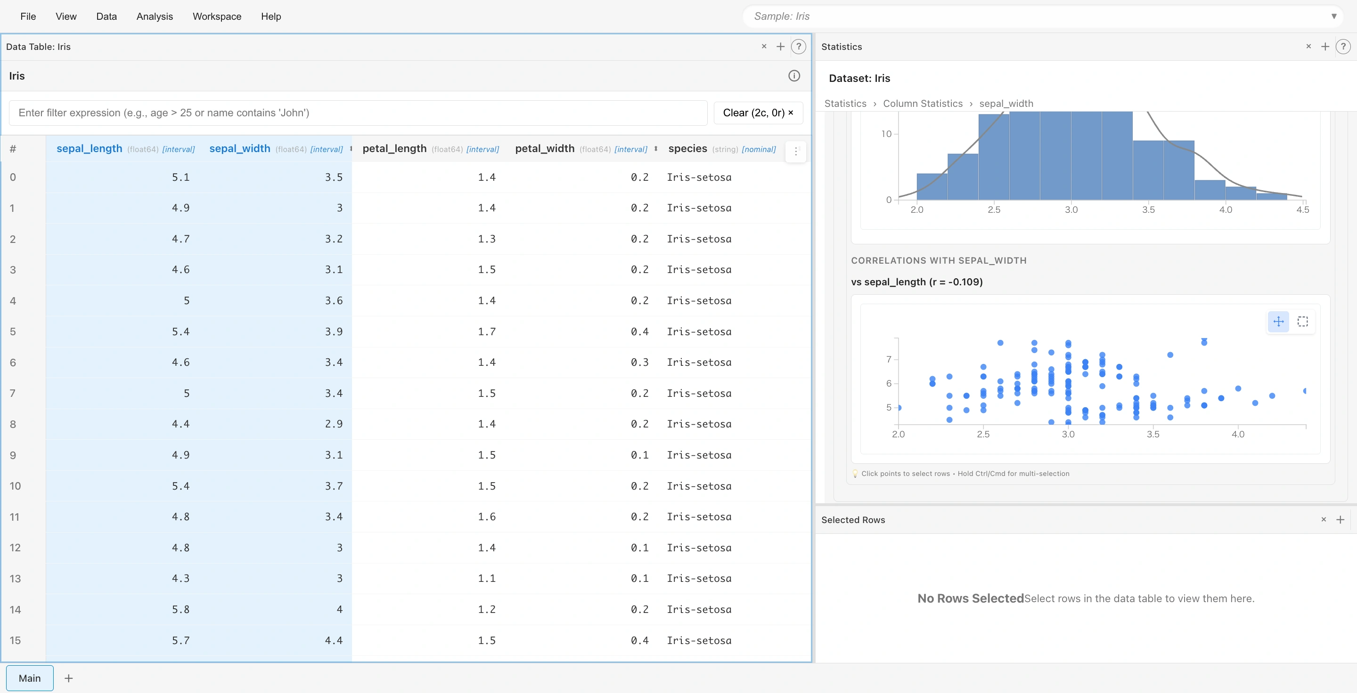Open the species column options menu

point(795,152)
